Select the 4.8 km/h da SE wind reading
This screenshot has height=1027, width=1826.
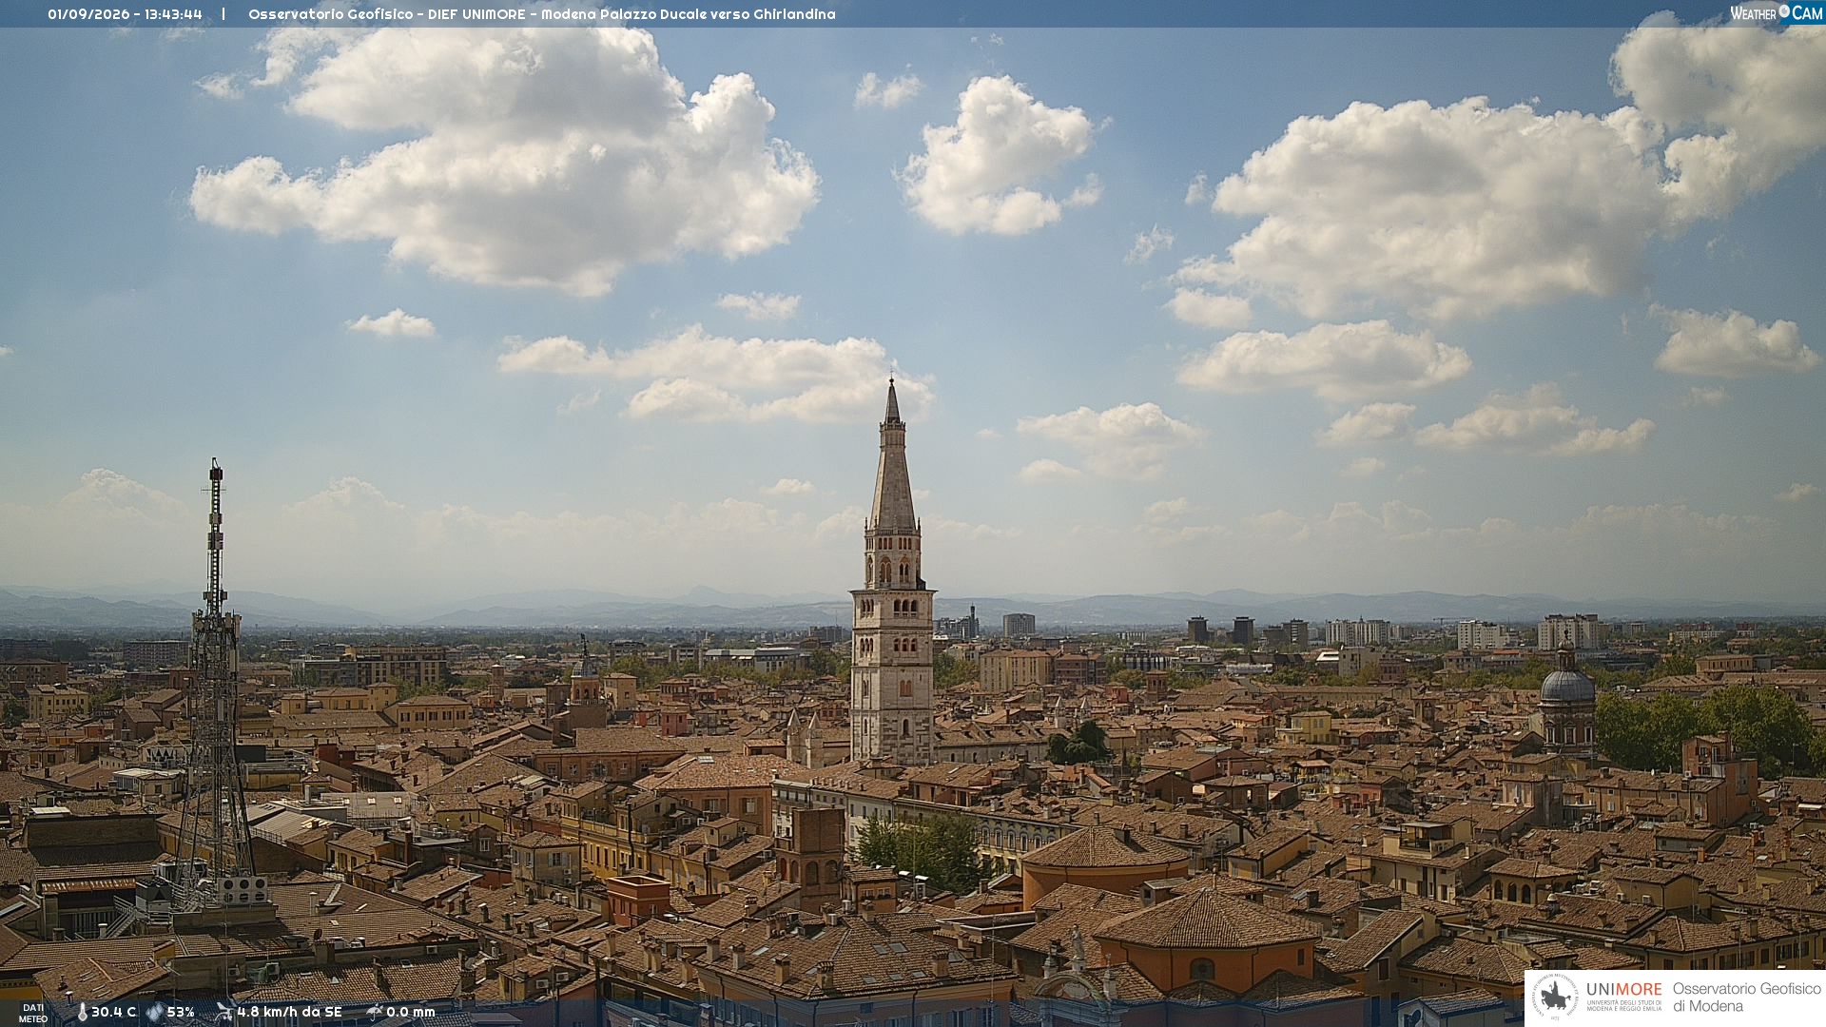point(289,1012)
